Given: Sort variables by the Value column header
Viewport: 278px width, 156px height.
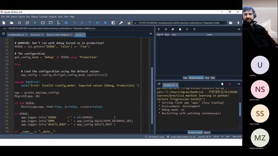Looking at the screenshot, I should tap(209, 35).
